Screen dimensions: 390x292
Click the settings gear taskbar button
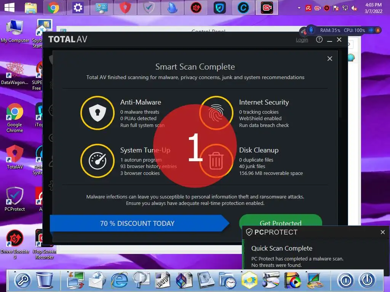click(78, 8)
